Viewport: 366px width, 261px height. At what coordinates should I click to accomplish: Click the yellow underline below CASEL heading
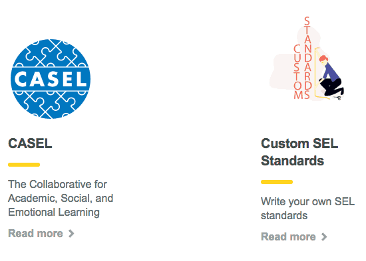(x=24, y=165)
